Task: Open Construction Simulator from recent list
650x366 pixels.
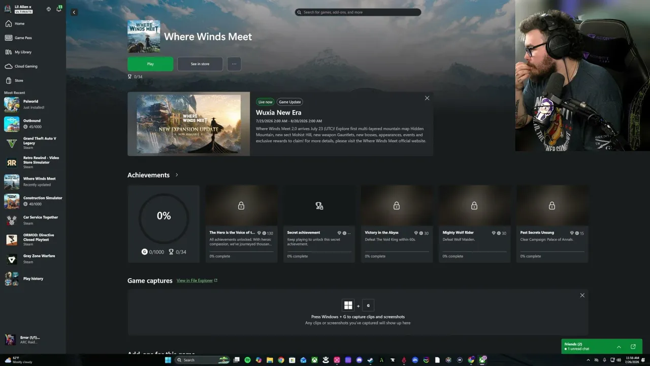Action: (33, 201)
